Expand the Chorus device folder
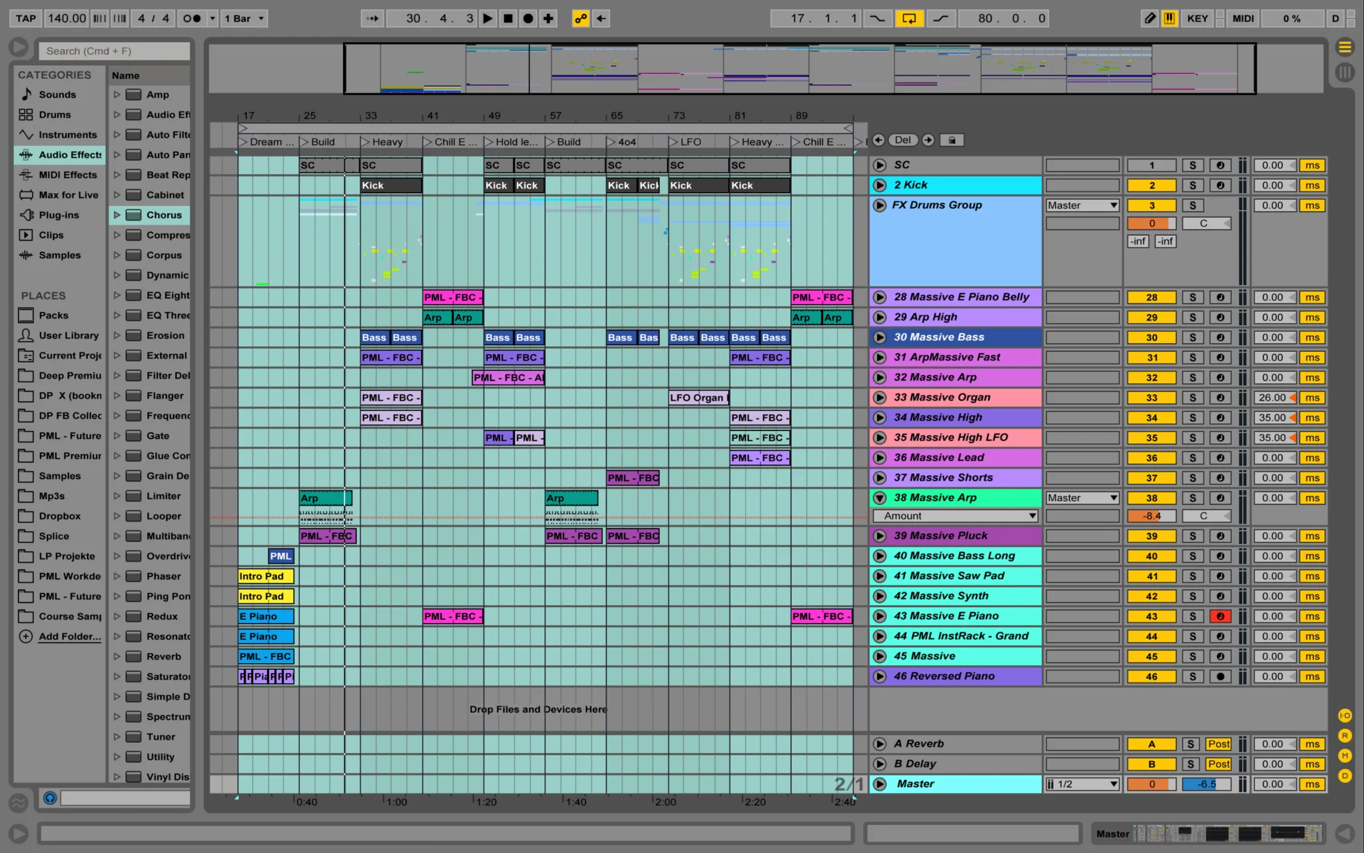The width and height of the screenshot is (1364, 853). tap(117, 215)
